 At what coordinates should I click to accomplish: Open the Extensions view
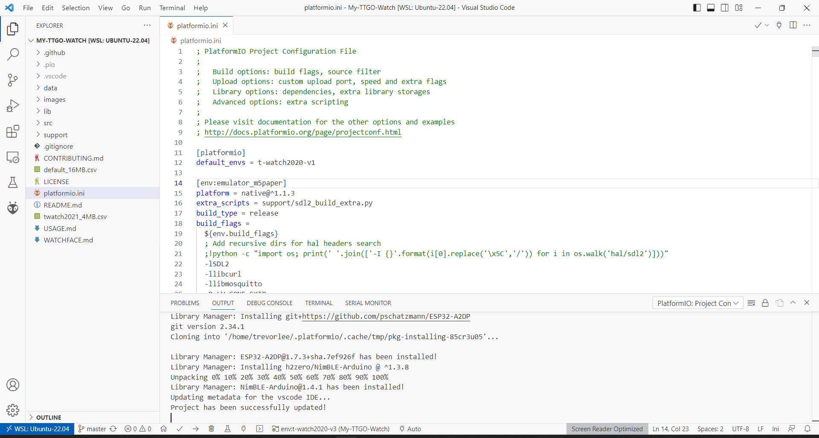pyautogui.click(x=13, y=131)
